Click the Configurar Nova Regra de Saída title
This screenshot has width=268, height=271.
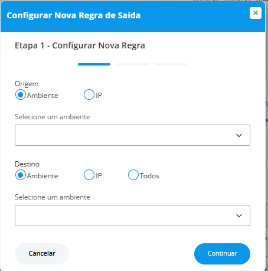[x=74, y=15]
